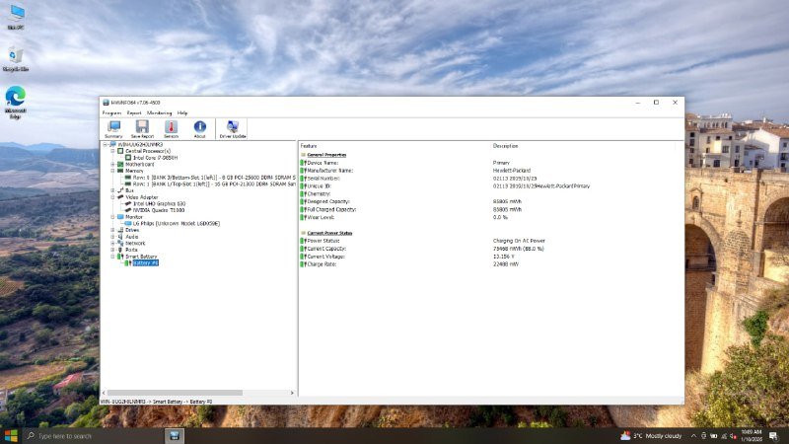
Task: Collapse the Central Processor(s) node
Action: coord(112,151)
